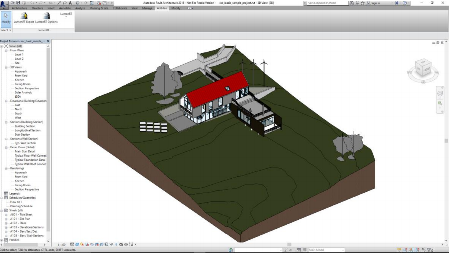The width and height of the screenshot is (451, 253).
Task: Click the LumenRT Export icon
Action: [24, 16]
